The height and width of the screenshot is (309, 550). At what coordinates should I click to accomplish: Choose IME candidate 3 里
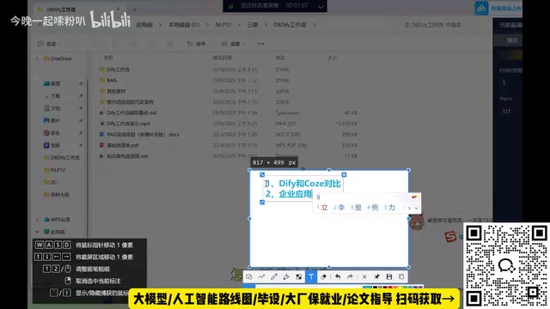[355, 208]
